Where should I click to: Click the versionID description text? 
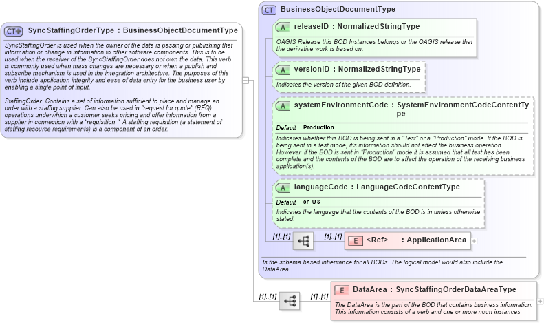[x=343, y=85]
